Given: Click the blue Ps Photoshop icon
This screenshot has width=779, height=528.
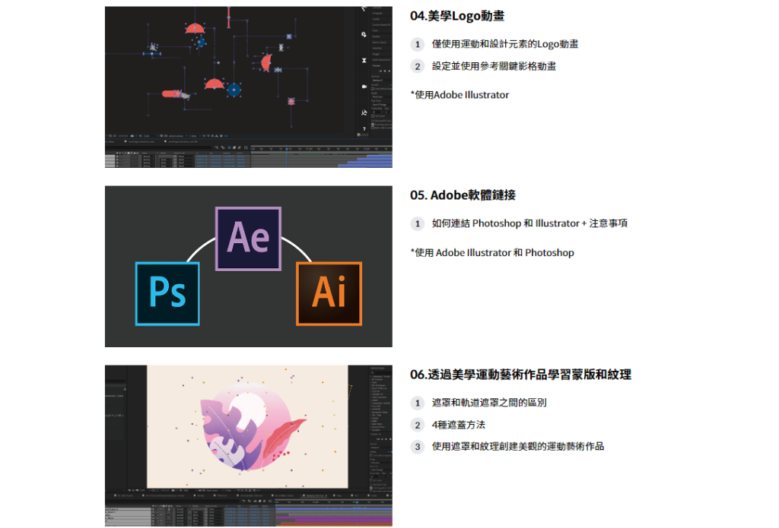Looking at the screenshot, I should 167,294.
